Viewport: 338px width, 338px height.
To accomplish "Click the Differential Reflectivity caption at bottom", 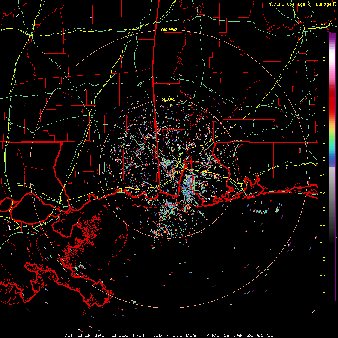I will [169, 335].
